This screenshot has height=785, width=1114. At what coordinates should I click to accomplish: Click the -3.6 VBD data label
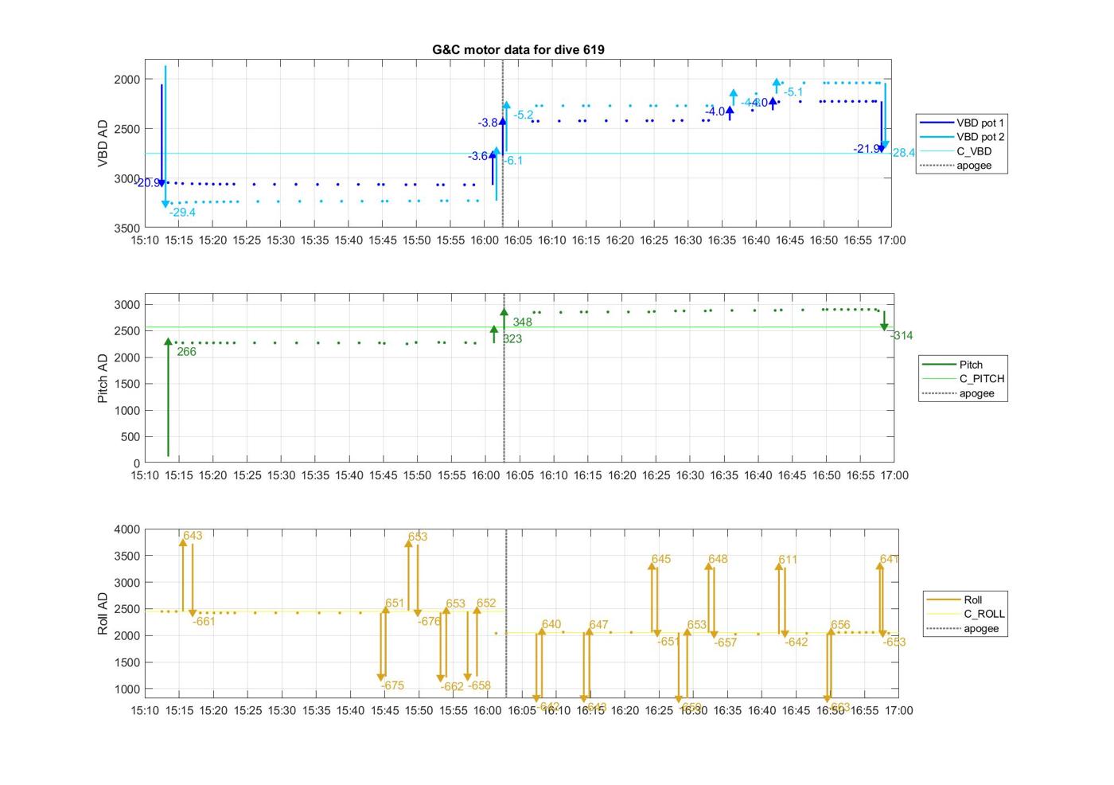[478, 156]
